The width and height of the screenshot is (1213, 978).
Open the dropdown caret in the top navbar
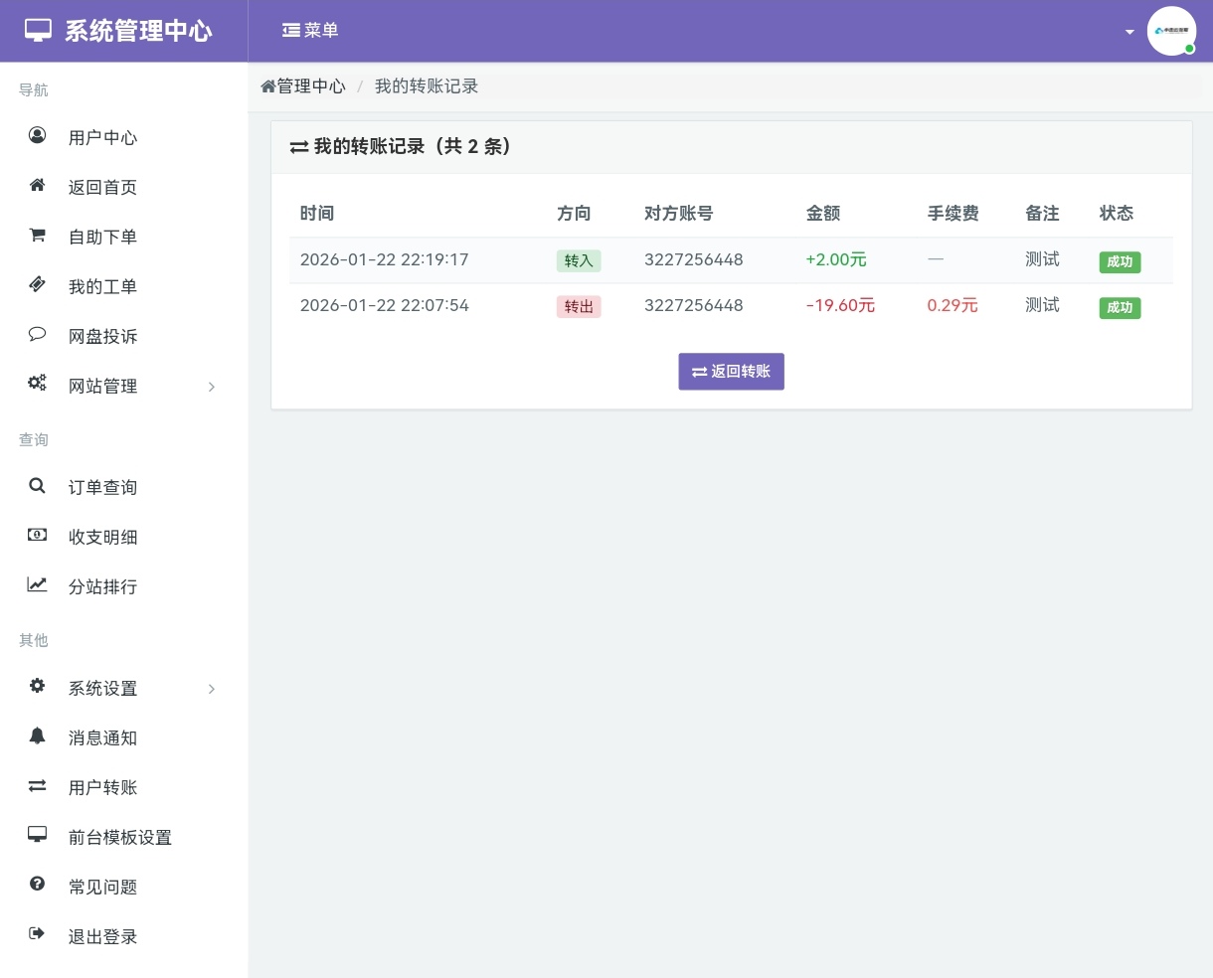coord(1129,31)
